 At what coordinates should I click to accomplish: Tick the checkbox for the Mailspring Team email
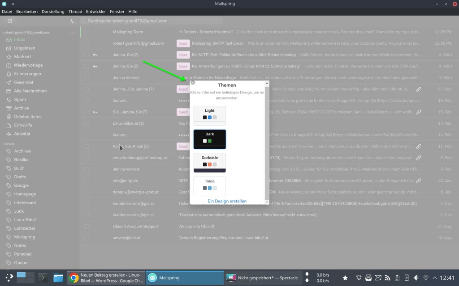pos(87,32)
